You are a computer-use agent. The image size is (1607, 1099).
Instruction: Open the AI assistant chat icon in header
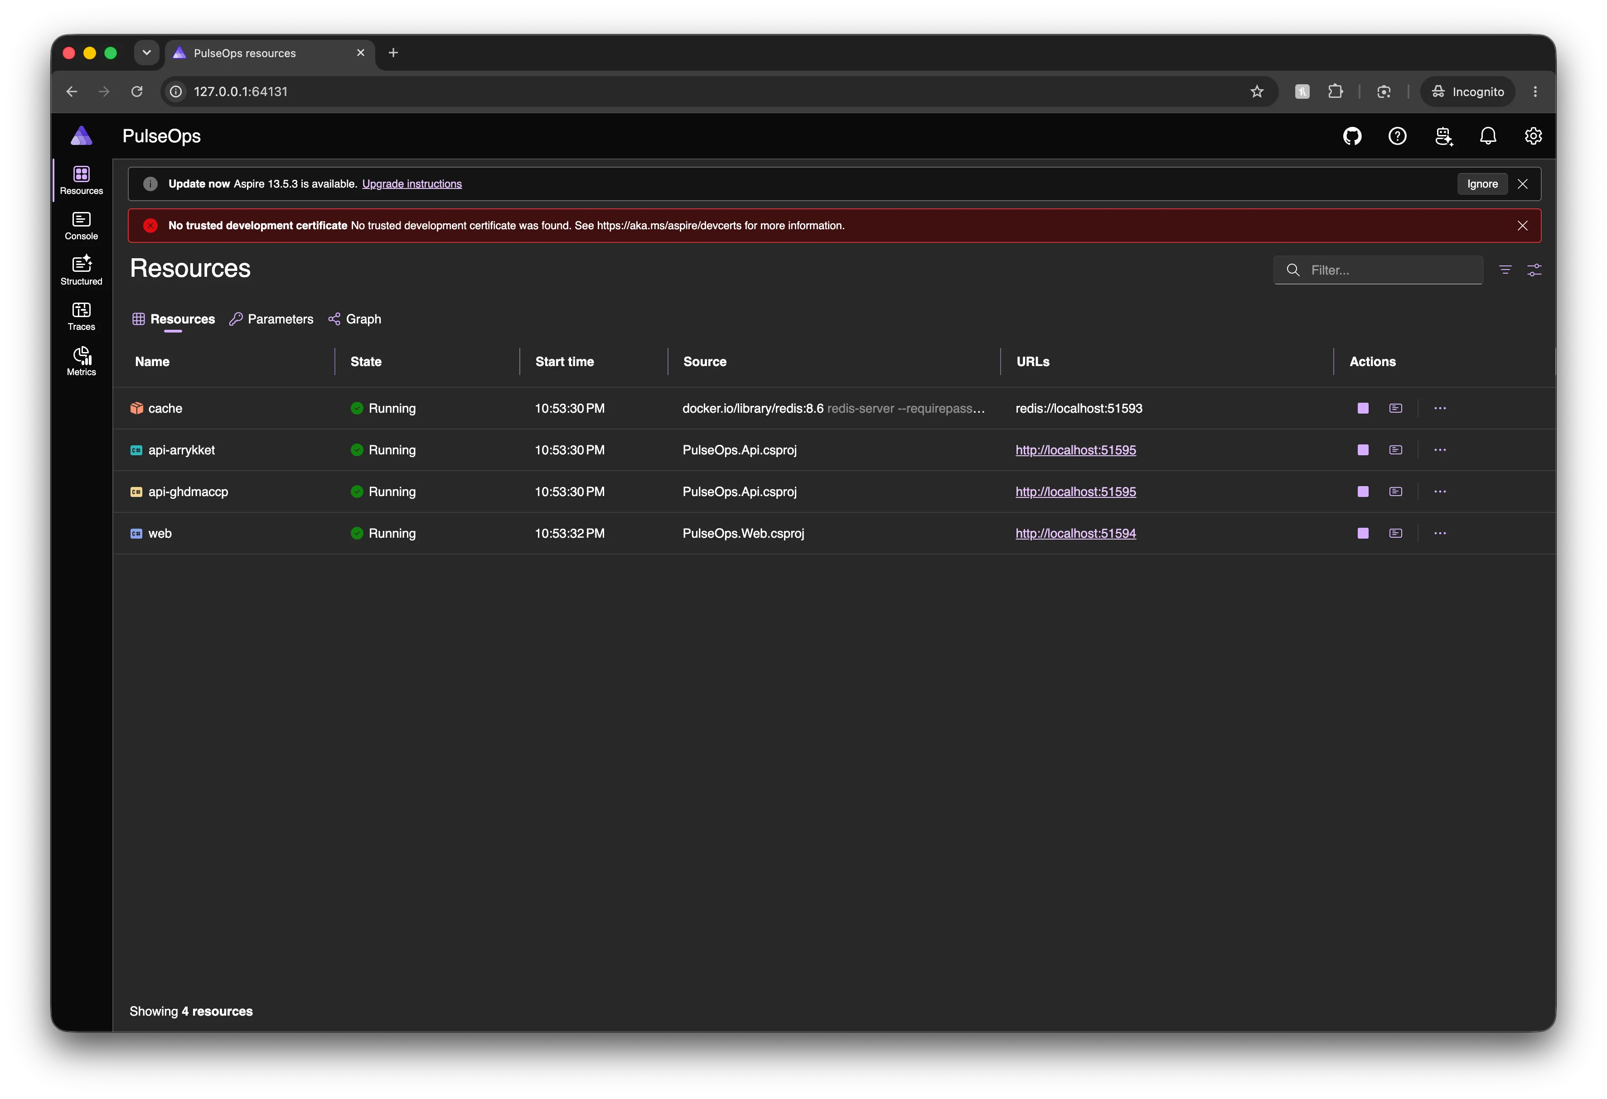1443,136
